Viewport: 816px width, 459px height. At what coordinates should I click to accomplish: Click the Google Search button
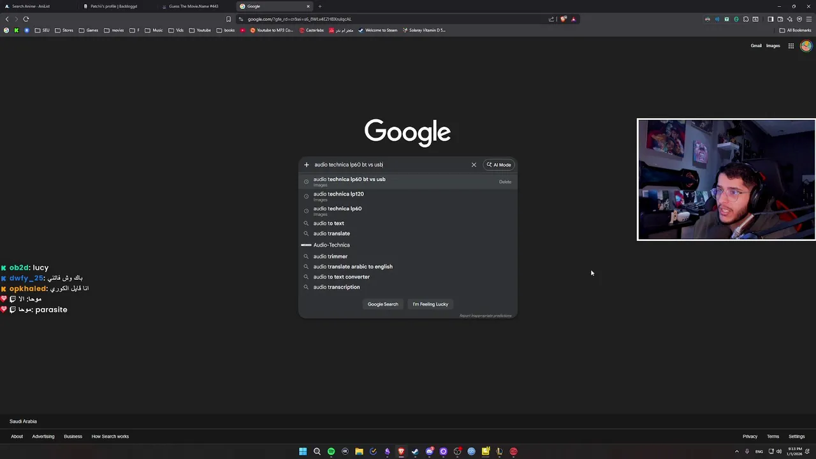(382, 304)
